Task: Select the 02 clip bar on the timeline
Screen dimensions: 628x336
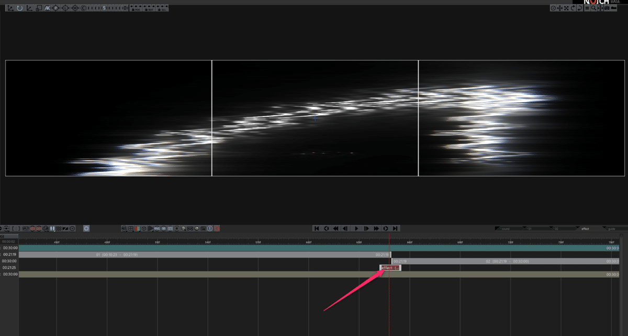Action: tap(506, 261)
